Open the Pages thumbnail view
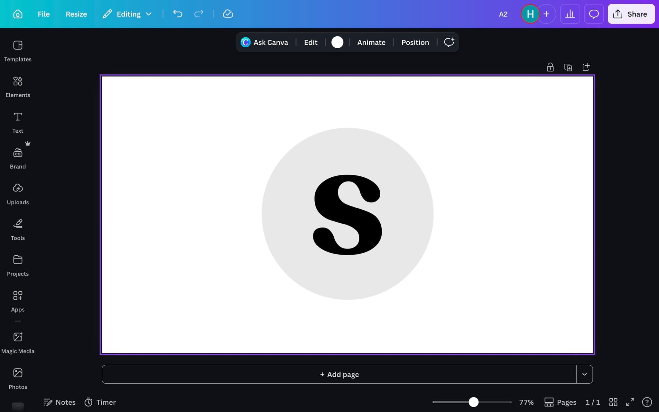Viewport: 659px width, 412px height. (x=560, y=402)
